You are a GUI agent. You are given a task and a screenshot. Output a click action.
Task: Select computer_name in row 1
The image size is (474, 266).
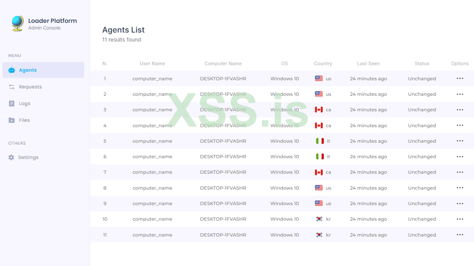(152, 78)
